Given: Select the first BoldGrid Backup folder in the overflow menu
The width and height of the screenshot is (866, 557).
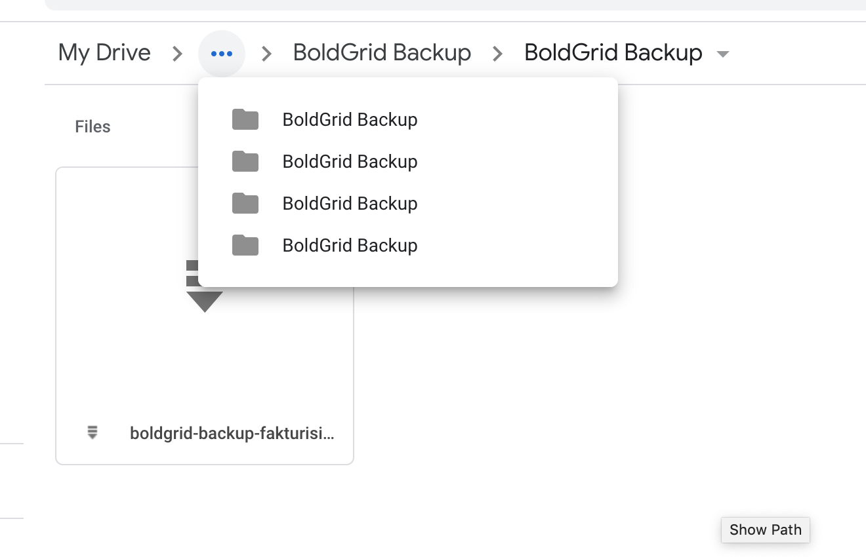Looking at the screenshot, I should 350,119.
